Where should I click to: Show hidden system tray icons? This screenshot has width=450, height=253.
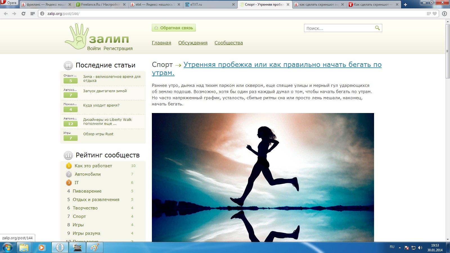pos(400,248)
